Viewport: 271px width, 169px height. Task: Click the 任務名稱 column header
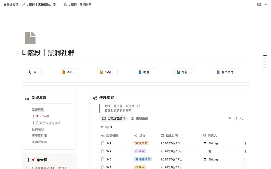(116, 135)
